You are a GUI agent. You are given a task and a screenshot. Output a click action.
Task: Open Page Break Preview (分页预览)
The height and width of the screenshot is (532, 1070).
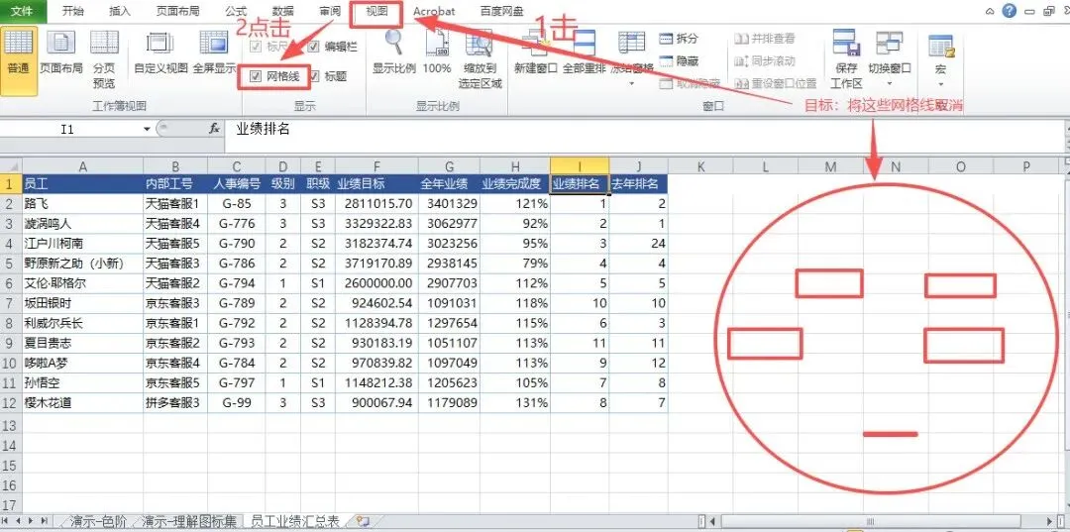click(x=104, y=60)
